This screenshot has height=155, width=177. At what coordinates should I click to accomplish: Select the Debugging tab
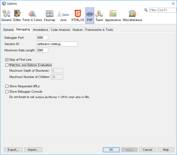coord(23,29)
